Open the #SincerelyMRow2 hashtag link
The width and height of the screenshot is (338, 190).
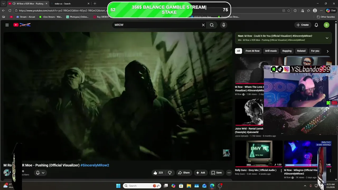(95, 165)
